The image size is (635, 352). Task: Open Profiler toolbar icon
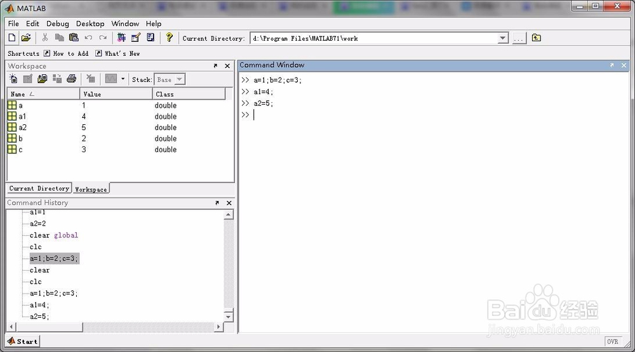pos(150,37)
